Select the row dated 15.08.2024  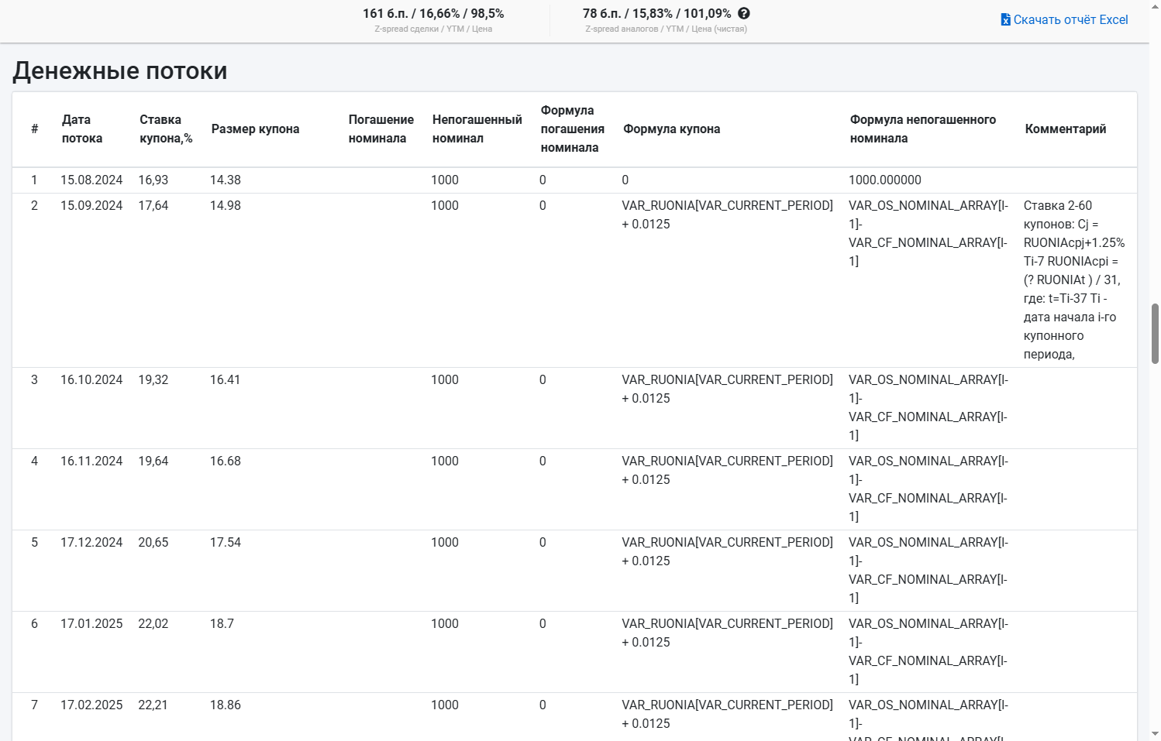[x=574, y=180]
